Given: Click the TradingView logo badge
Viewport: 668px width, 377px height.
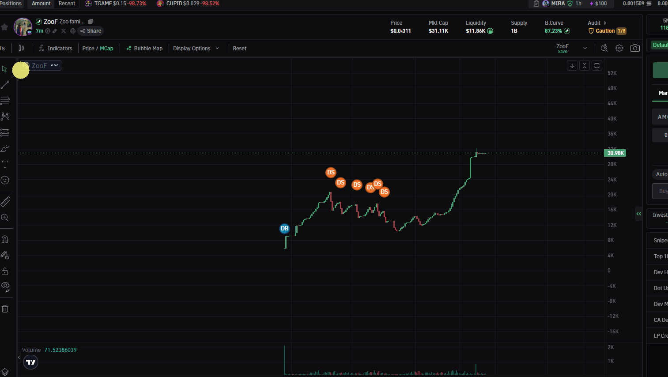Looking at the screenshot, I should [x=31, y=362].
